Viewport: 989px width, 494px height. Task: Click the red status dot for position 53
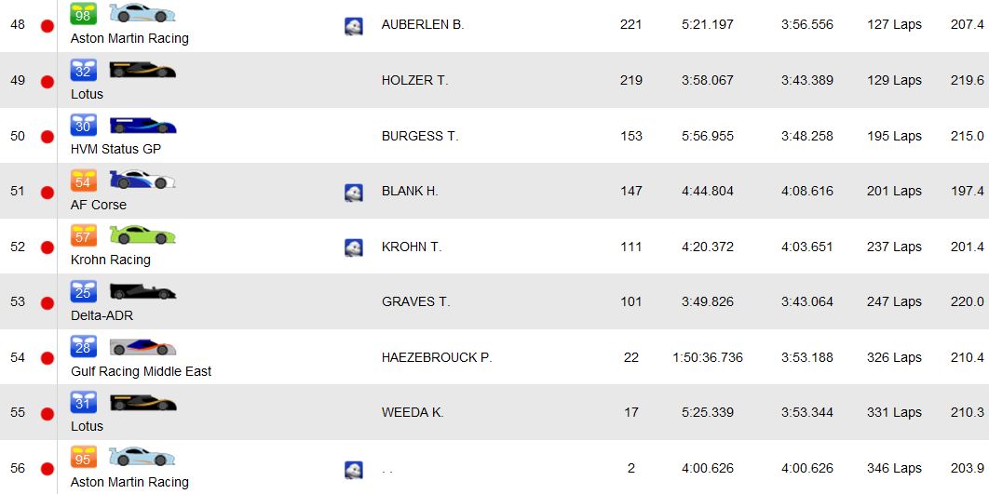coord(47,302)
